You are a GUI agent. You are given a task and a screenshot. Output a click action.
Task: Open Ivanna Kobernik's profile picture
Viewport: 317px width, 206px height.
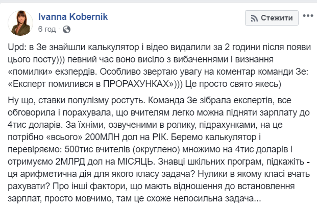pyautogui.click(x=20, y=24)
